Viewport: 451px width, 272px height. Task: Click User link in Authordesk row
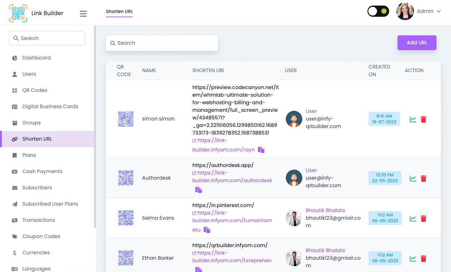click(311, 170)
